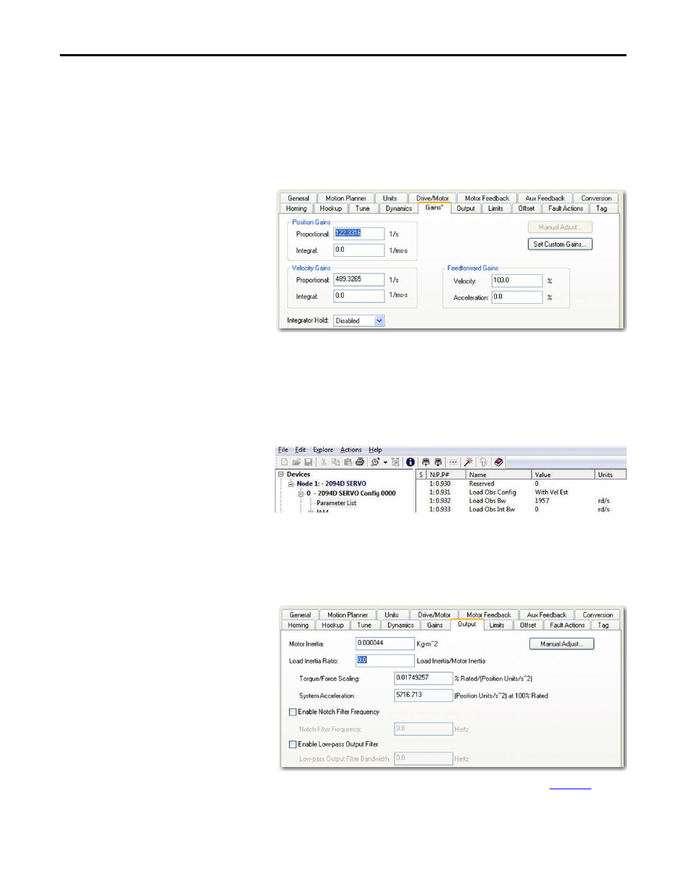
Task: Select Parameter List in the device tree
Action: (x=336, y=503)
